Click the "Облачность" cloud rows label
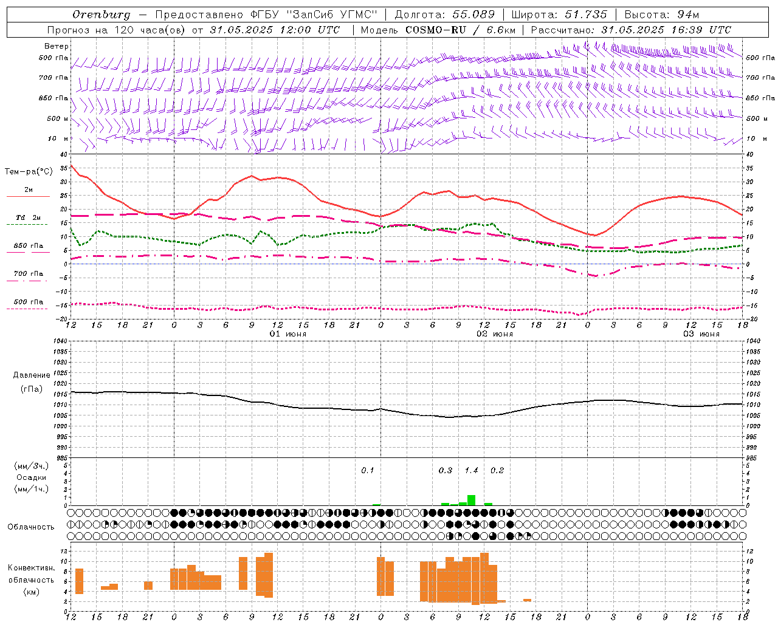The height and width of the screenshot is (622, 778). (x=31, y=527)
